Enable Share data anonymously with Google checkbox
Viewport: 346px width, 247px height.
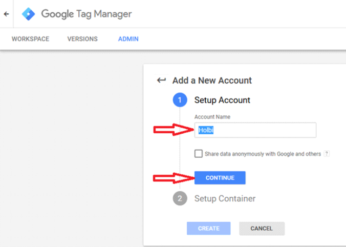tap(199, 154)
